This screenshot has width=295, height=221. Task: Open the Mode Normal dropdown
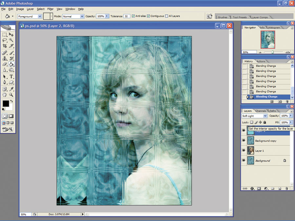(x=73, y=16)
